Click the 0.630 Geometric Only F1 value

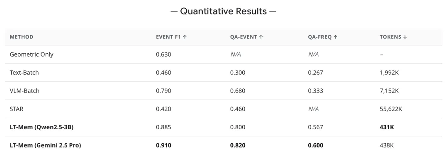tap(164, 55)
